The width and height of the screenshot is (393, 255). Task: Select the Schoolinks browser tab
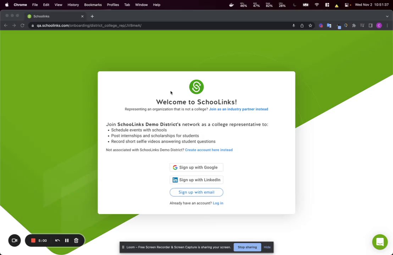pos(55,16)
